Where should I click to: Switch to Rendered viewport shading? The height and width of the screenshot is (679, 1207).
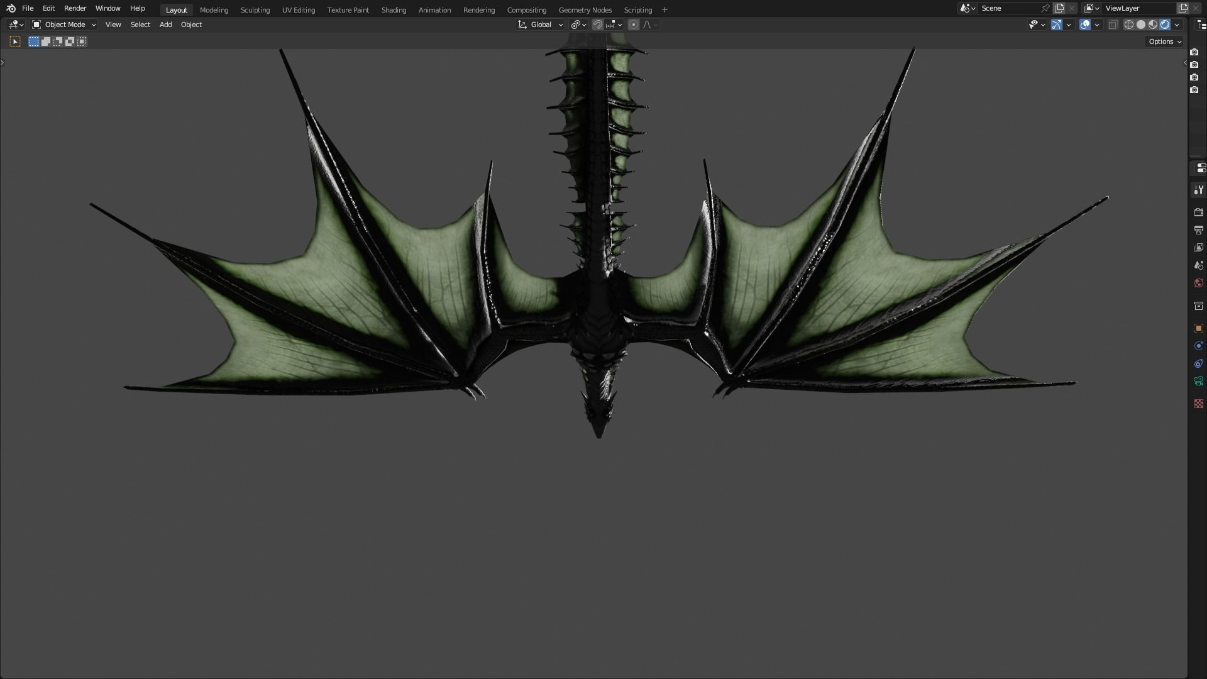click(1165, 25)
